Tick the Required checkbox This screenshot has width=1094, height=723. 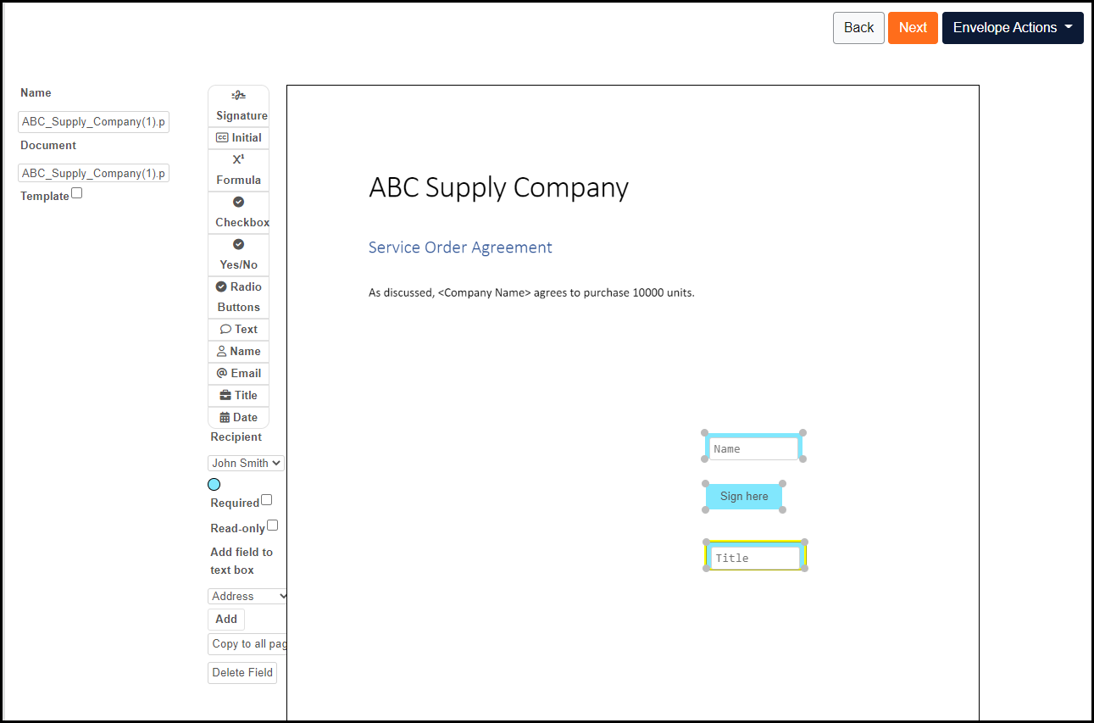pos(267,500)
